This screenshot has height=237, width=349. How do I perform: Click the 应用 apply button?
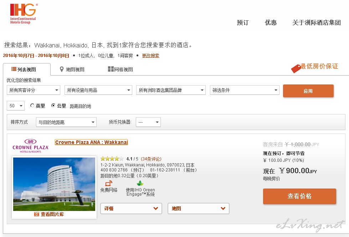point(308,91)
